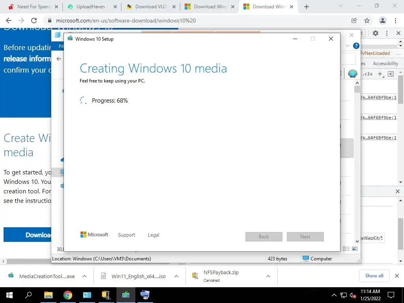Screen dimensions: 404x303
Task: Open network tray icon
Action: coord(344,295)
